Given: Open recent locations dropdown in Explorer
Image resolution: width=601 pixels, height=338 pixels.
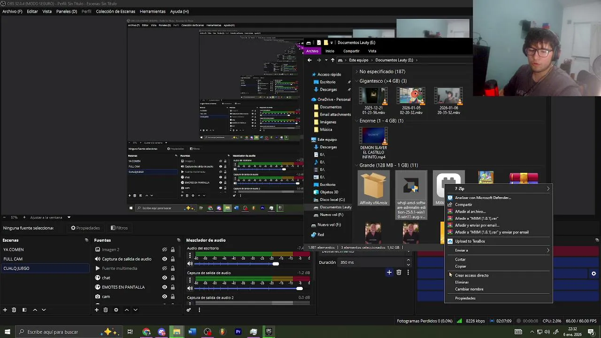Looking at the screenshot, I should pos(325,60).
